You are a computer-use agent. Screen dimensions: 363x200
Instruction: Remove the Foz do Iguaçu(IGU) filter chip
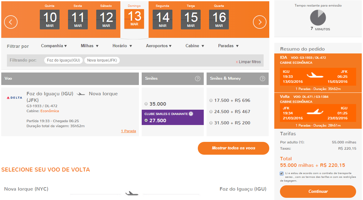(63, 60)
